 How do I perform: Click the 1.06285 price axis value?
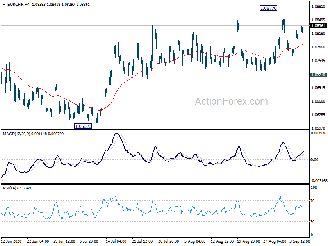tap(319, 114)
